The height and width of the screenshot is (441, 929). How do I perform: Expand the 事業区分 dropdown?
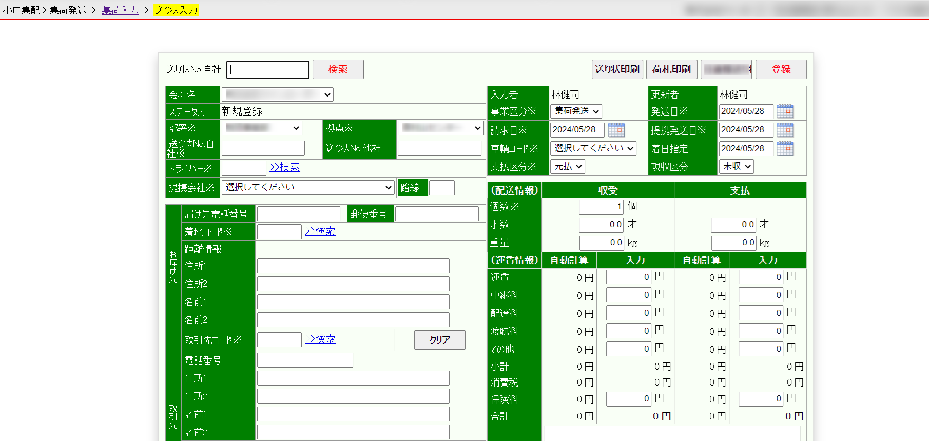(576, 111)
